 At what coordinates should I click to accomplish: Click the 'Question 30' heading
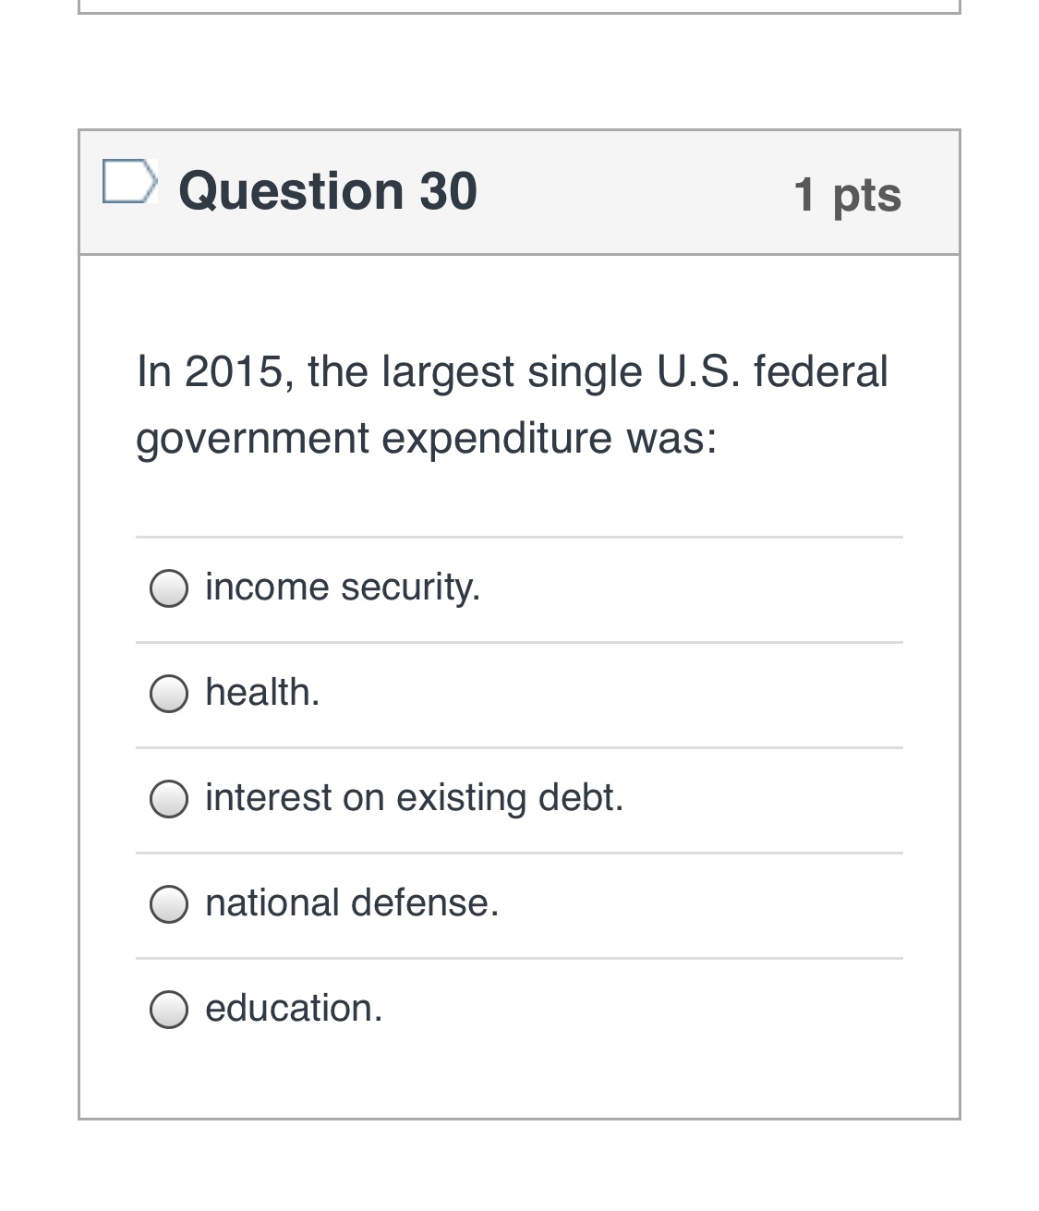click(x=328, y=191)
